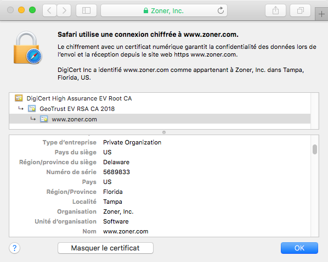Click Masquer le certificat button
Screen dimensions: 328x262
click(105, 248)
